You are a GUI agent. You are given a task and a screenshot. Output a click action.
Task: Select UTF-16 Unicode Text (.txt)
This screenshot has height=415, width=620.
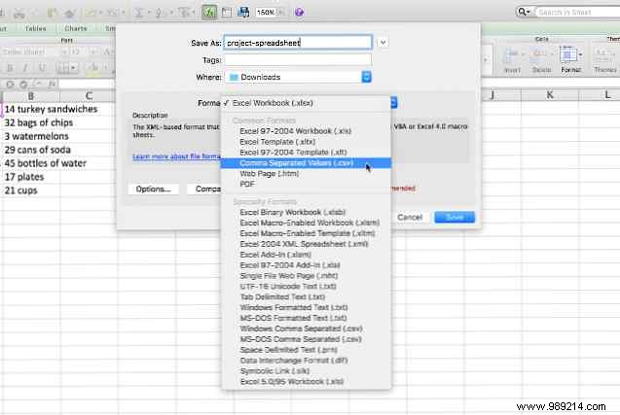click(306, 287)
